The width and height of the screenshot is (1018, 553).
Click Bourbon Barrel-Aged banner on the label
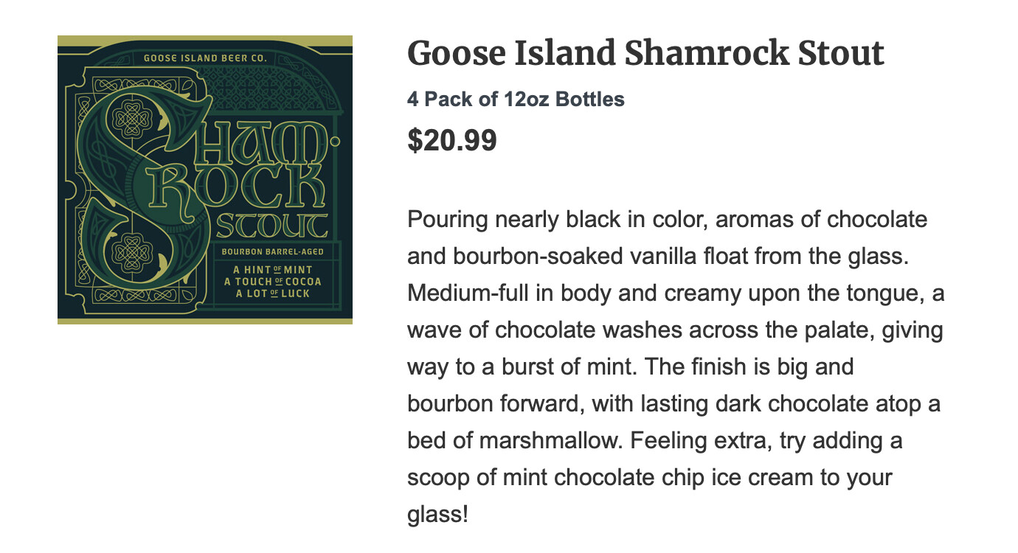(272, 252)
